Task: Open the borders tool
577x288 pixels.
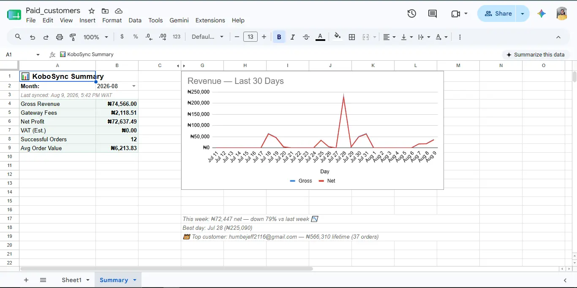Action: coord(352,37)
